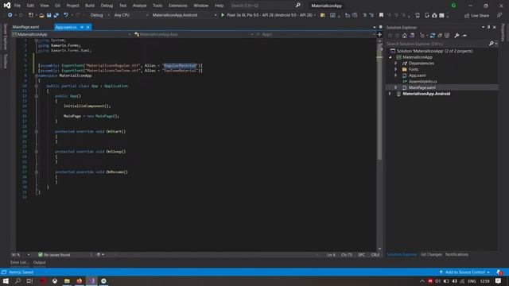Viewport: 509px width, 286px height.
Task: Select the App.xaml.cs editor tab
Action: pyautogui.click(x=66, y=27)
